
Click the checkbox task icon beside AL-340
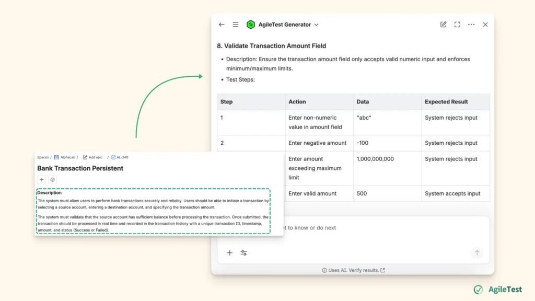(x=113, y=157)
